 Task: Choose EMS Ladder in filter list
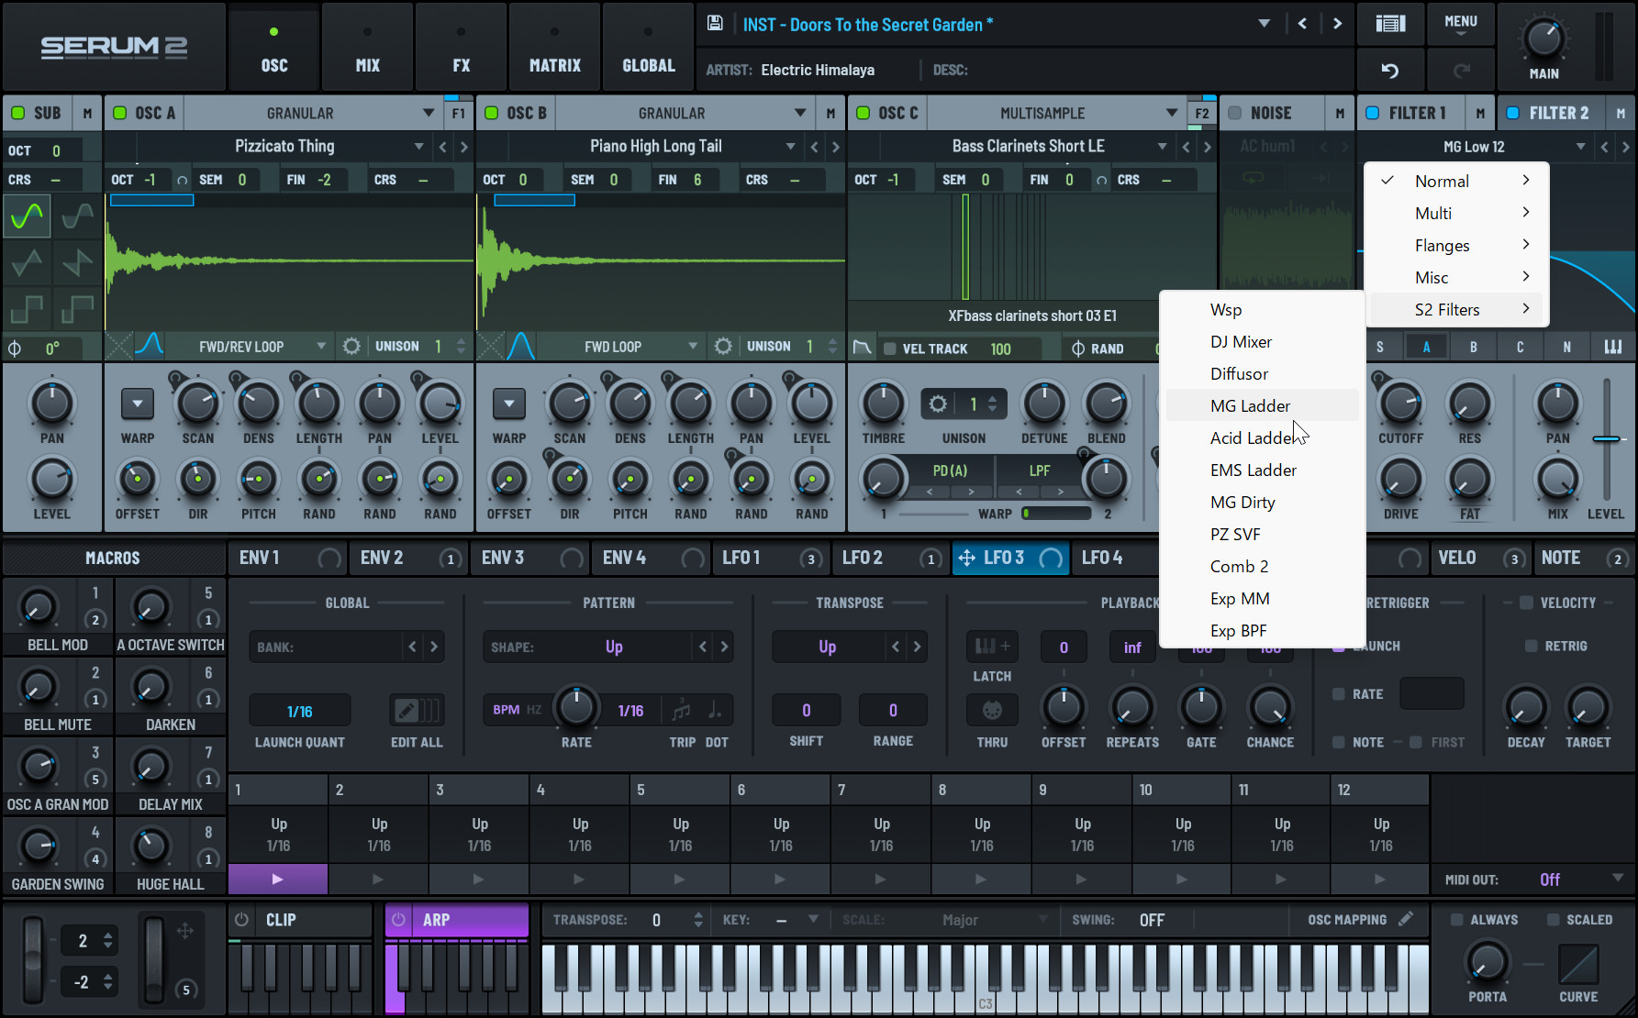(x=1262, y=470)
